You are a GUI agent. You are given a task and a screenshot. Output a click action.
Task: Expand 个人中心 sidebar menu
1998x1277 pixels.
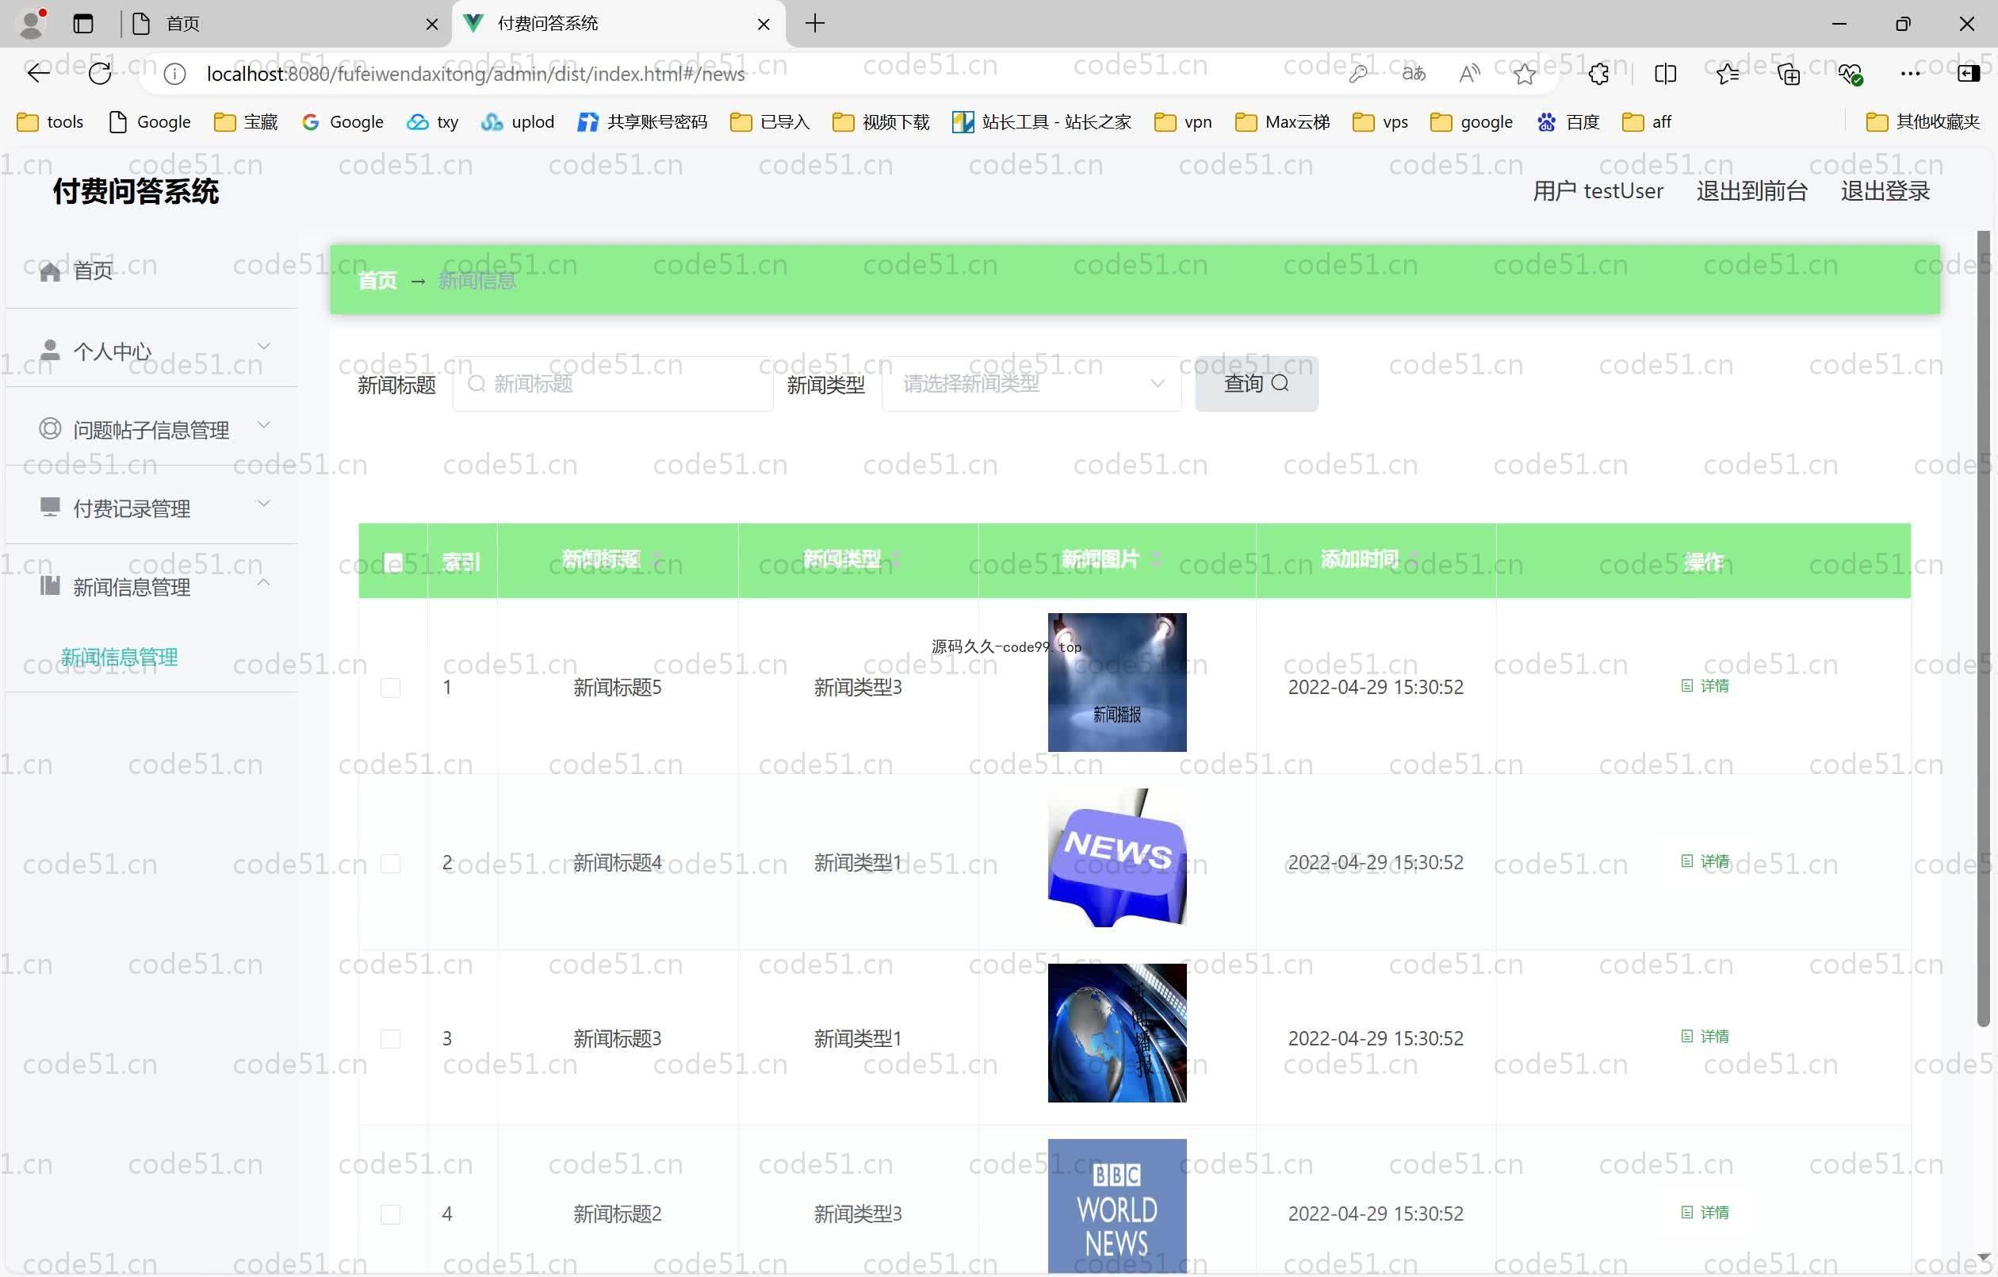tap(152, 350)
